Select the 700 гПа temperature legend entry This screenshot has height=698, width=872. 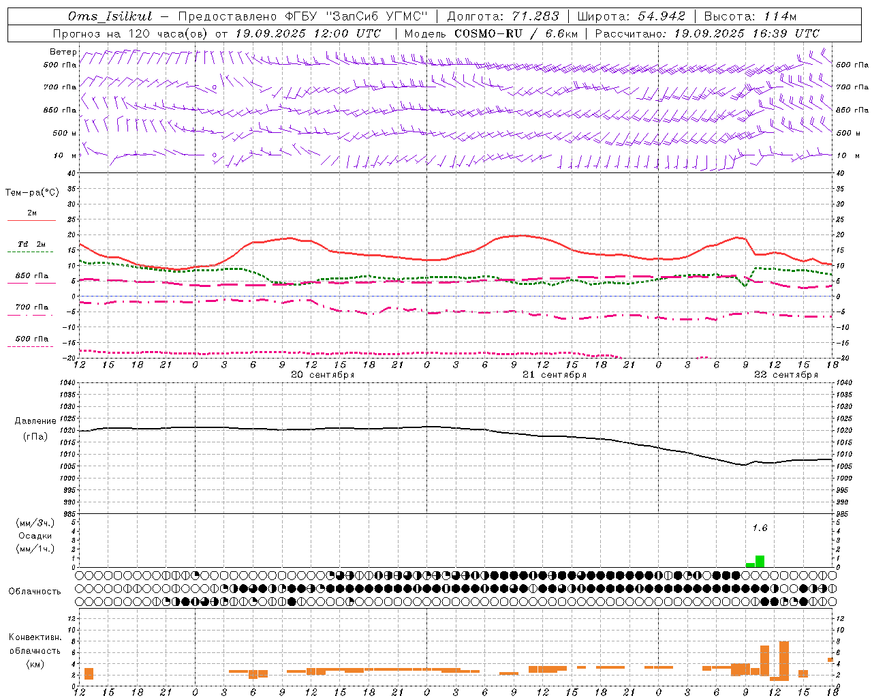tap(32, 307)
